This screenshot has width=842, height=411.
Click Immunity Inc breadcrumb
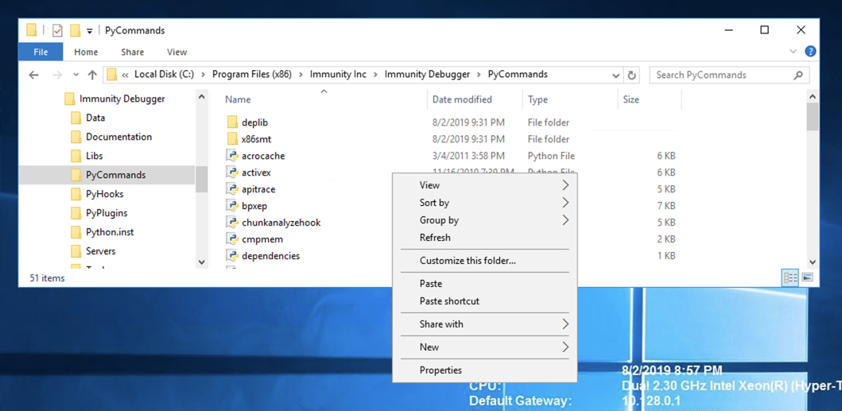pos(338,75)
